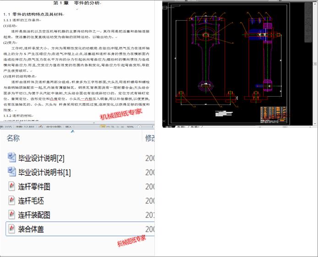Click the heading 第1章 零件的分析
This screenshot has height=257, width=318.
(77, 3)
